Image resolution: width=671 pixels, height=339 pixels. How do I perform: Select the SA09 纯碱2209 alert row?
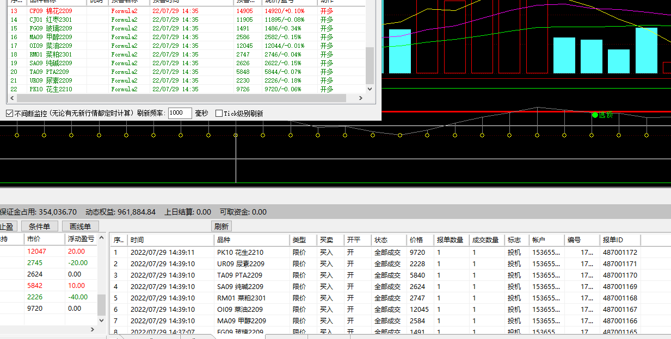point(186,63)
